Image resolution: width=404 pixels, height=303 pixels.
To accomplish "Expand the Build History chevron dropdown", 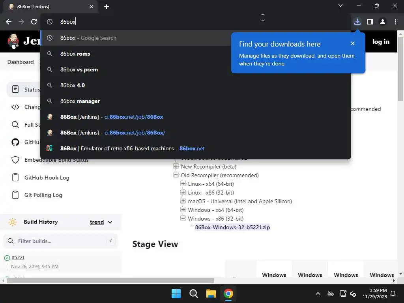I will 110,222.
